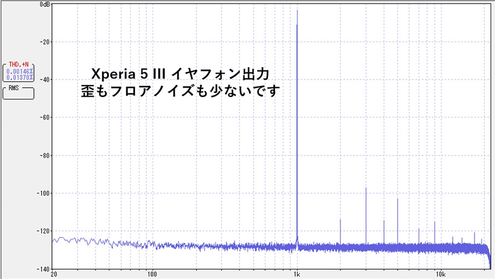Click the 1k frequency label

297,274
